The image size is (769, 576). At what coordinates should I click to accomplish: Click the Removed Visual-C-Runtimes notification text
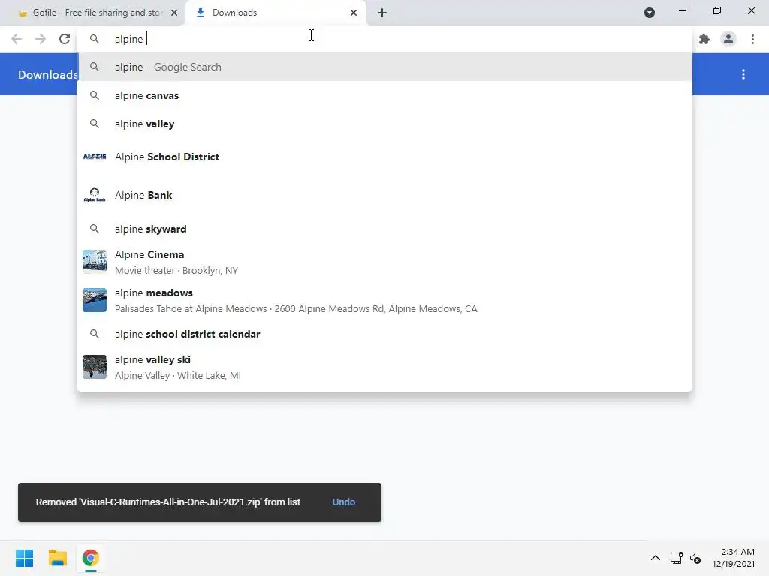coord(167,502)
